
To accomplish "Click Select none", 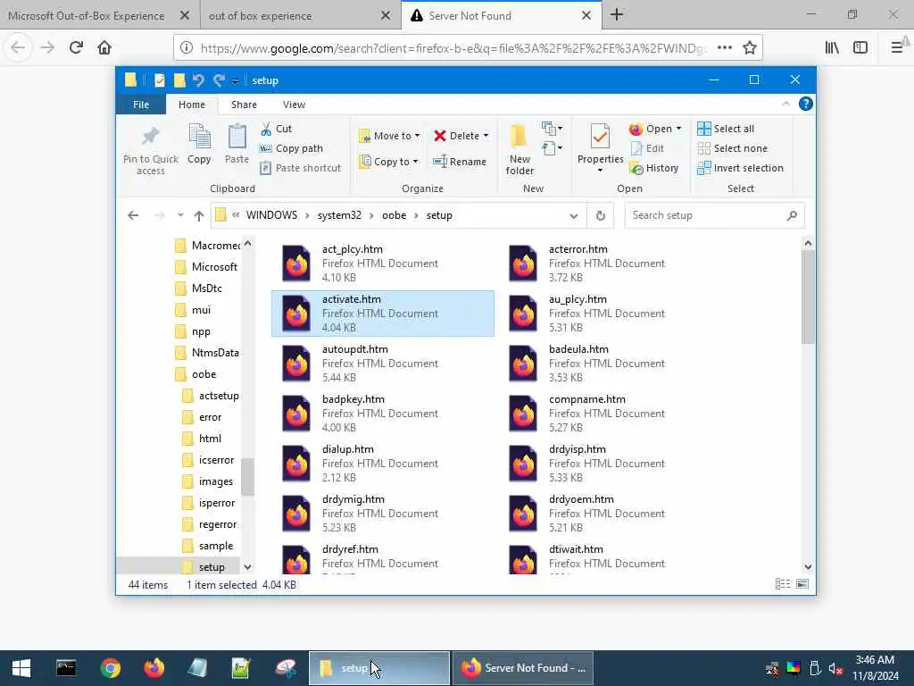I will click(x=733, y=149).
